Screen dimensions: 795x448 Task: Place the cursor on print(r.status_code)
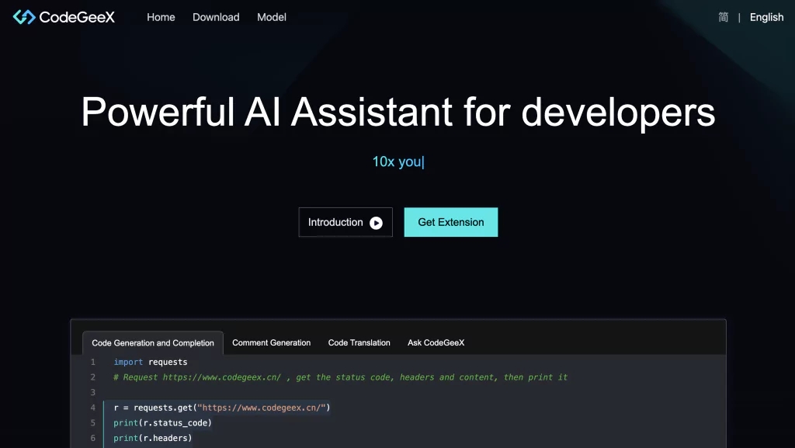pos(162,423)
